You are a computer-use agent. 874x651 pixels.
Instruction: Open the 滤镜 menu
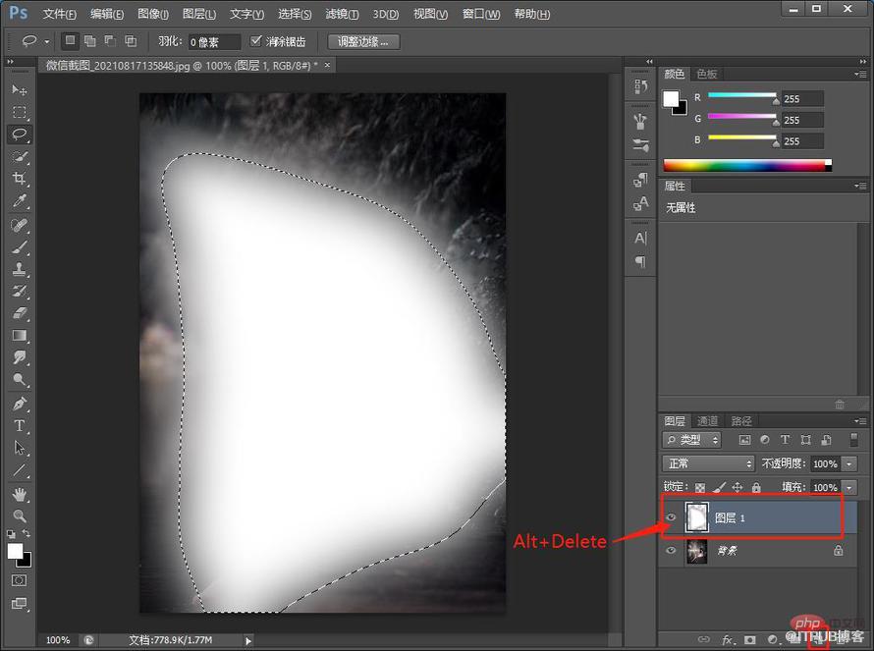click(342, 14)
